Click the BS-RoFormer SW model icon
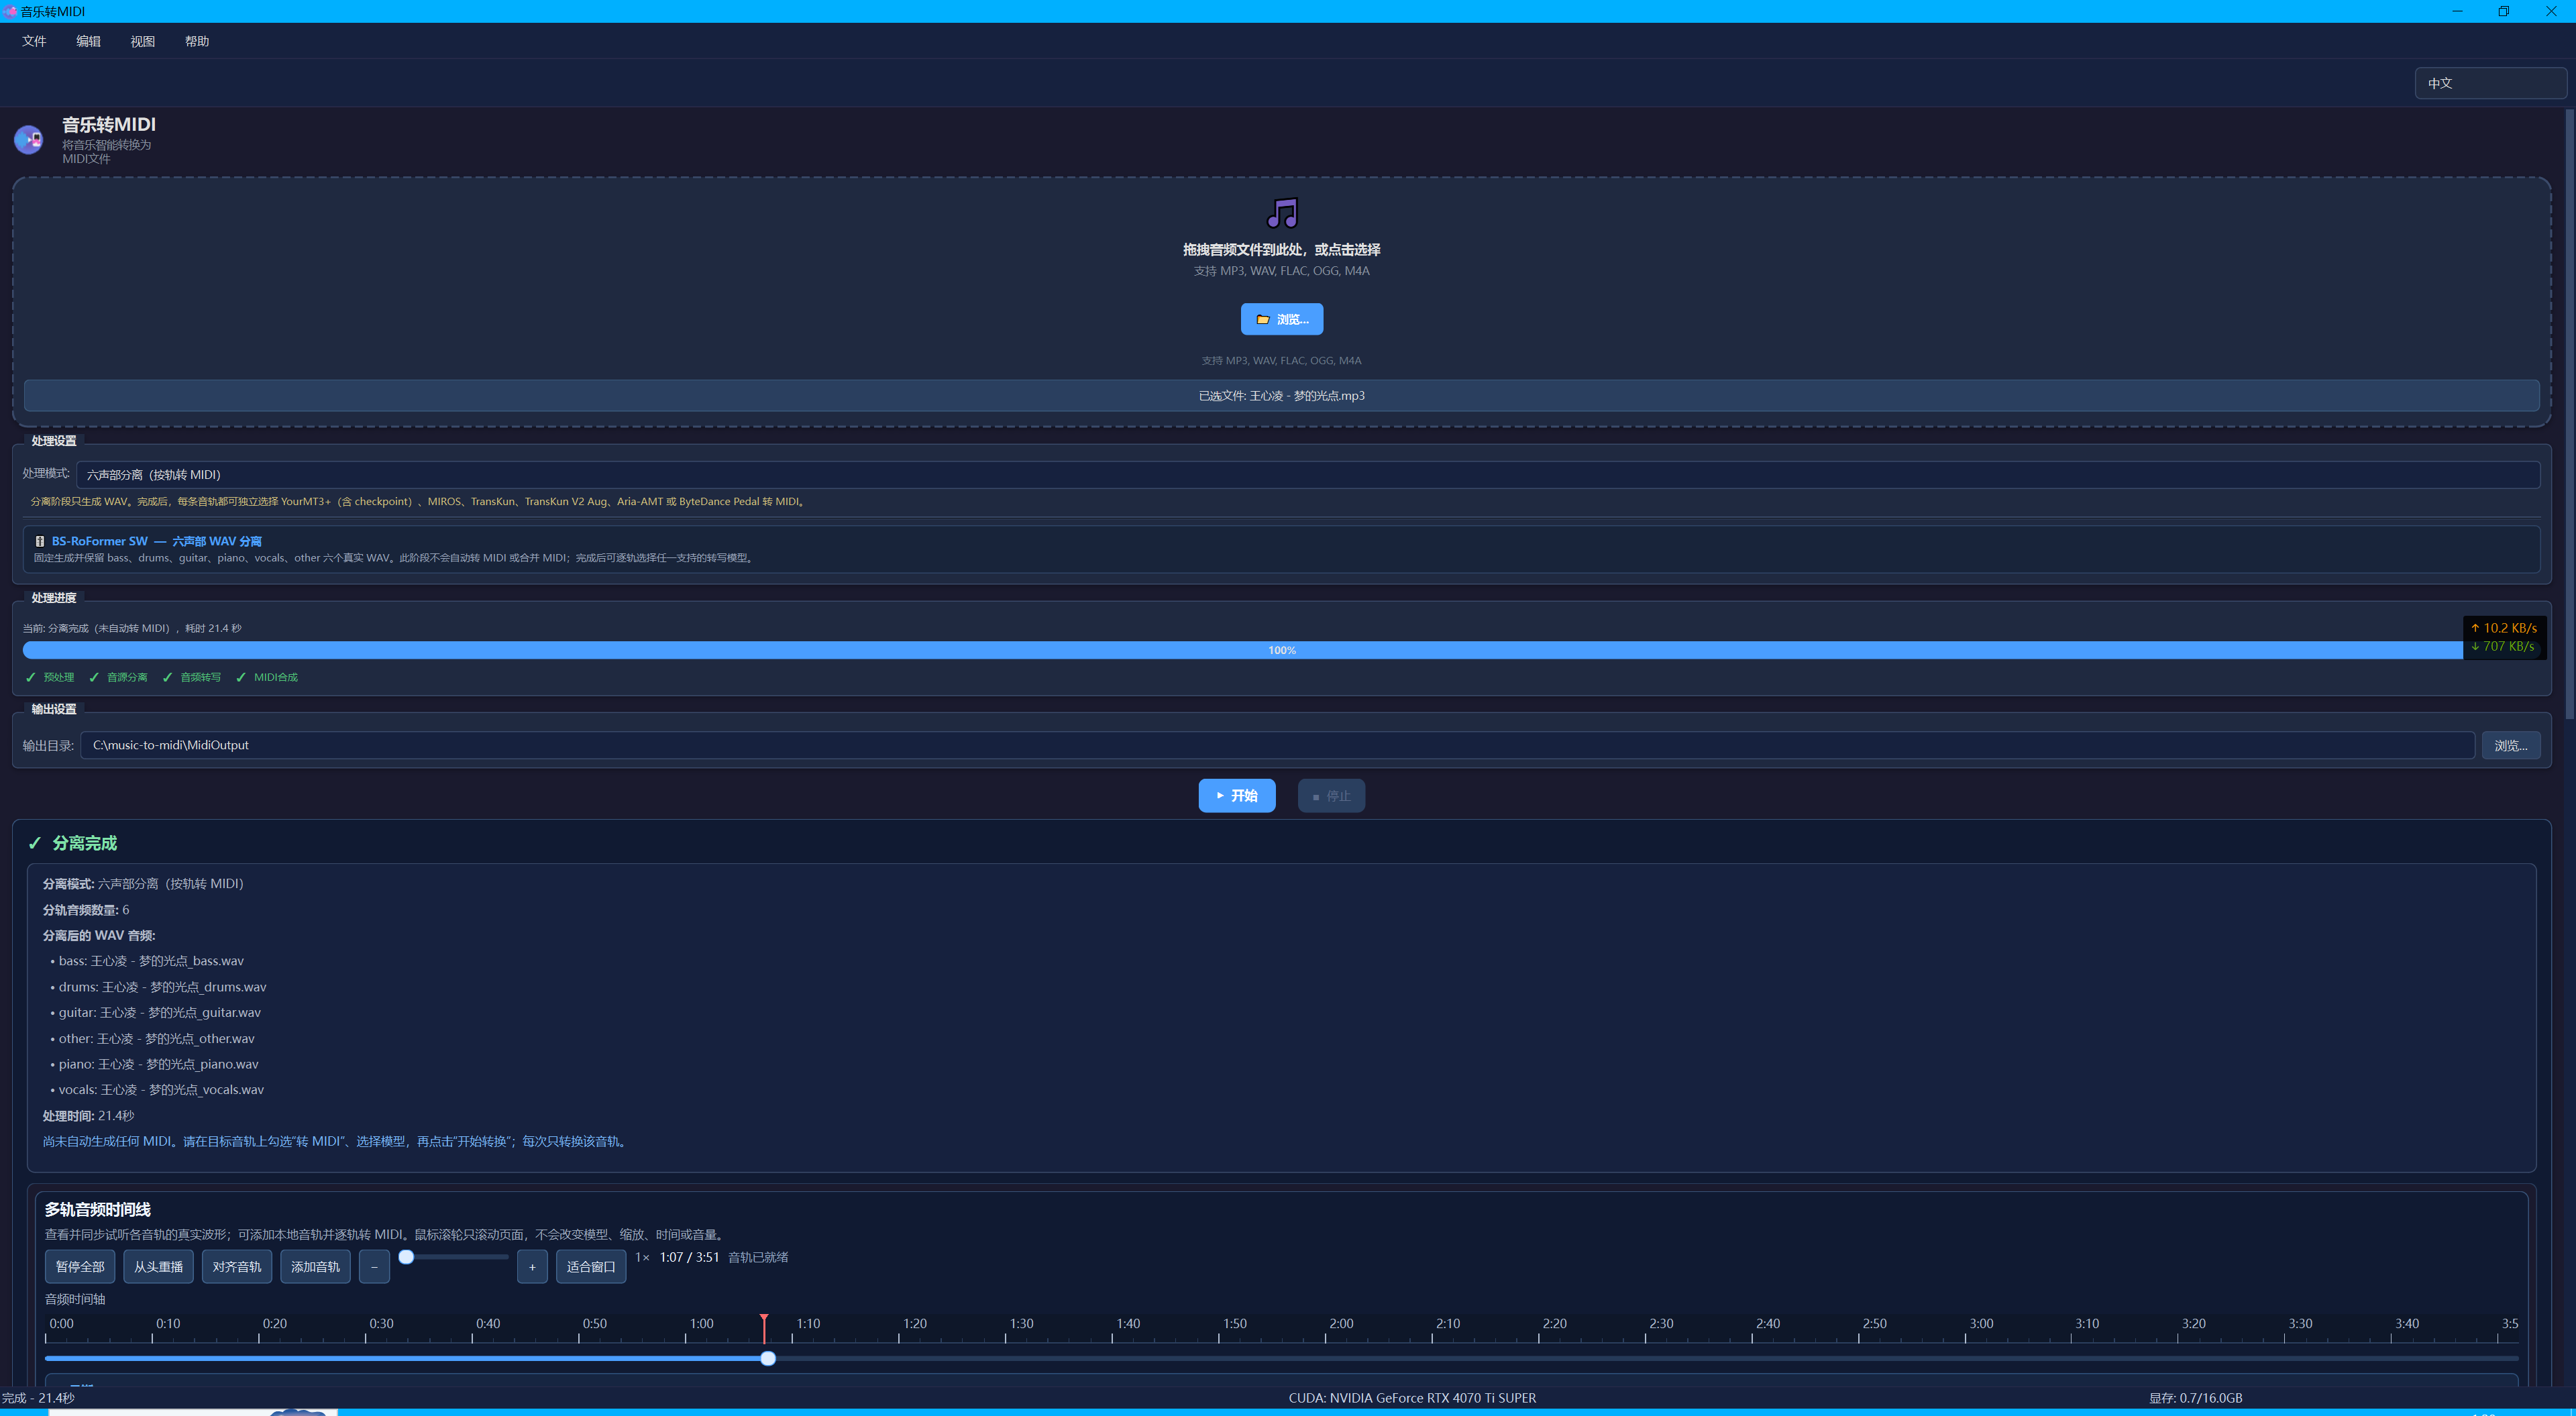The height and width of the screenshot is (1416, 2576). coord(40,541)
